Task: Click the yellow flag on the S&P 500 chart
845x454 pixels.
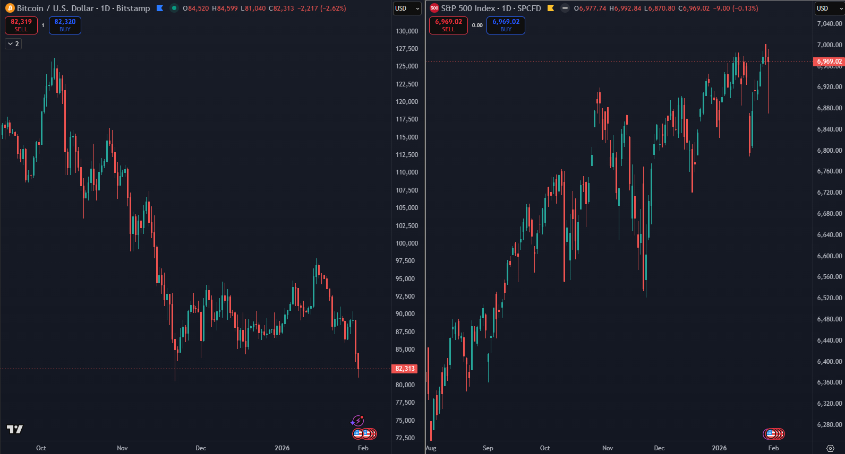Action: 551,8
